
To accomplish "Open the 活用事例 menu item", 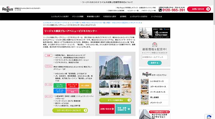I will [123, 16].
